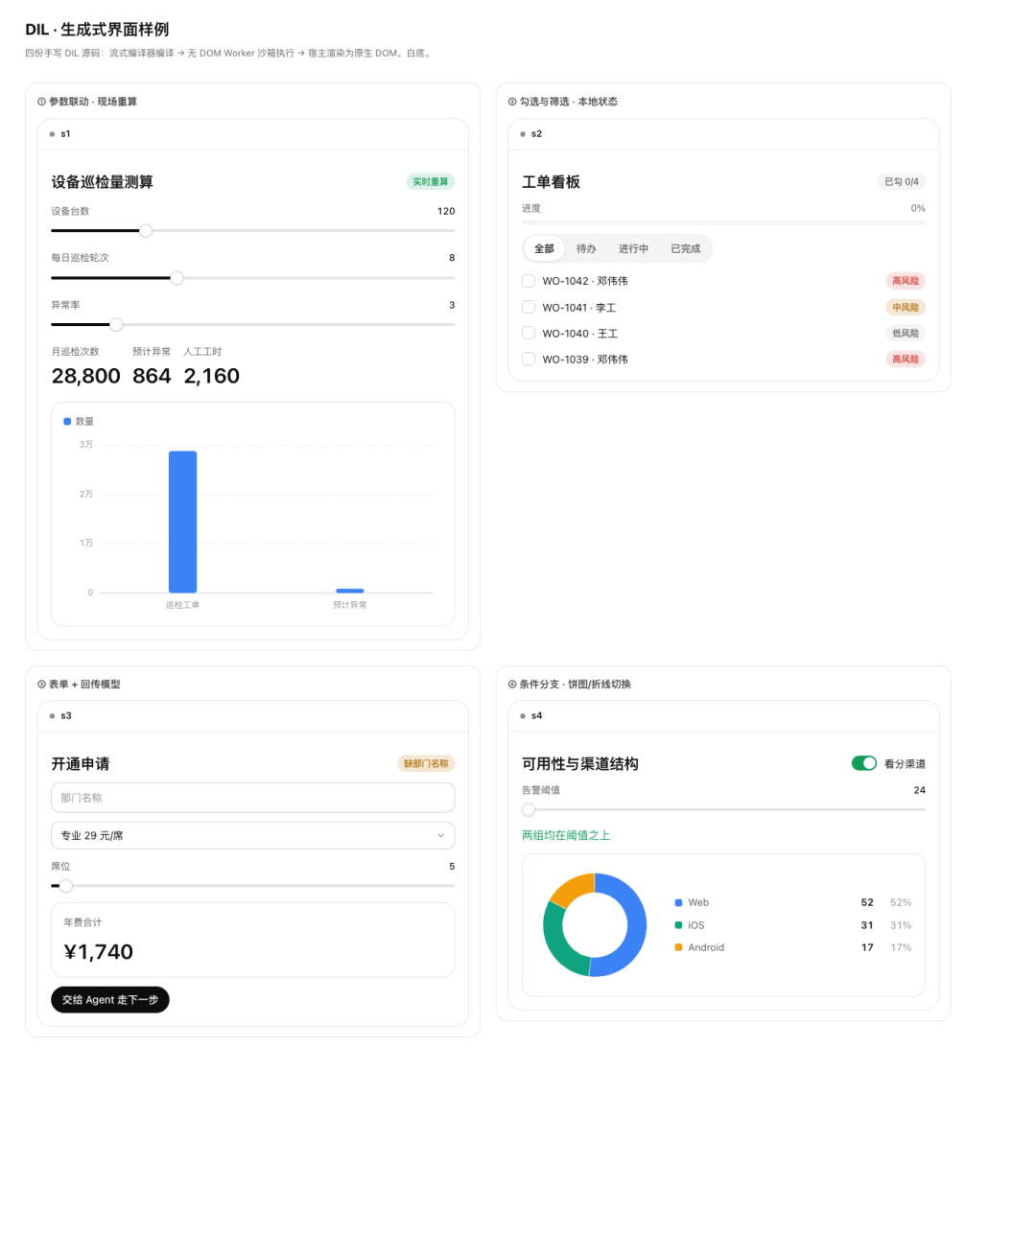Click the blue 数量 legend marker
The image size is (1036, 1257).
click(x=67, y=421)
